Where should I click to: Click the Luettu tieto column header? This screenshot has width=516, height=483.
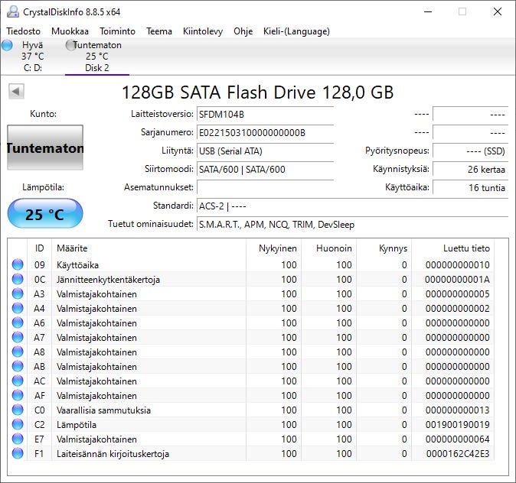click(x=465, y=248)
